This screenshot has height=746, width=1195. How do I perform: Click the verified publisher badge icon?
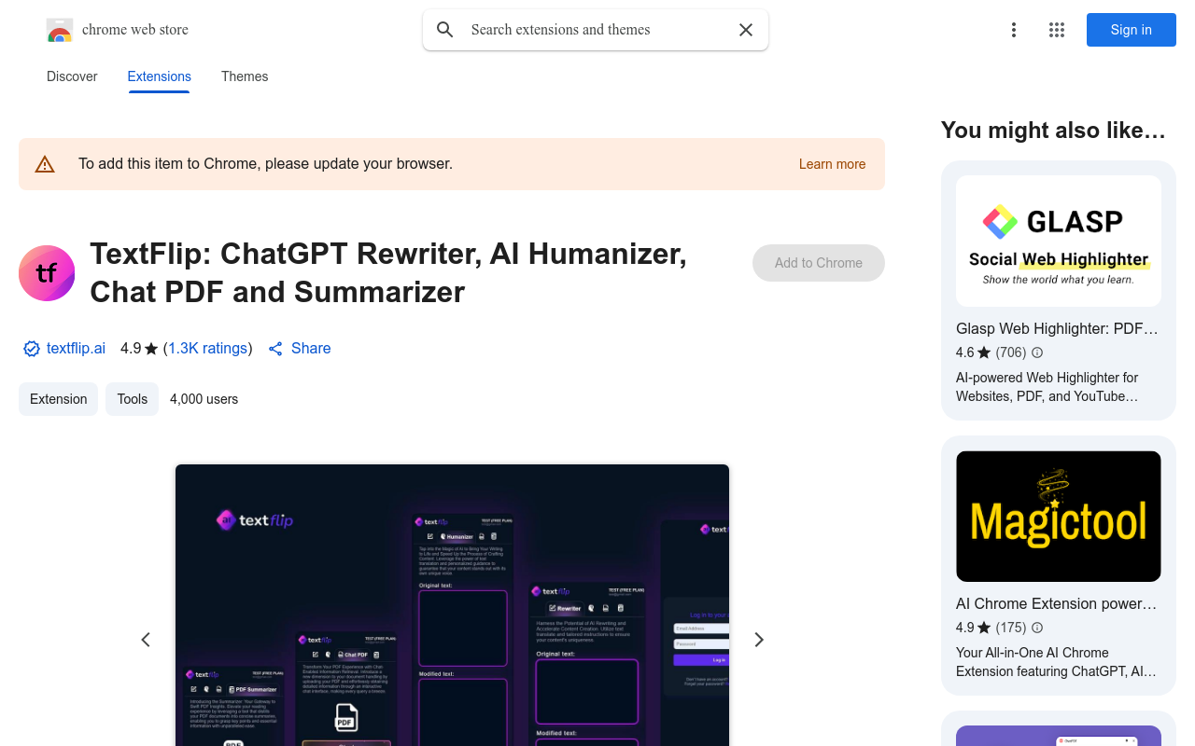(x=32, y=349)
